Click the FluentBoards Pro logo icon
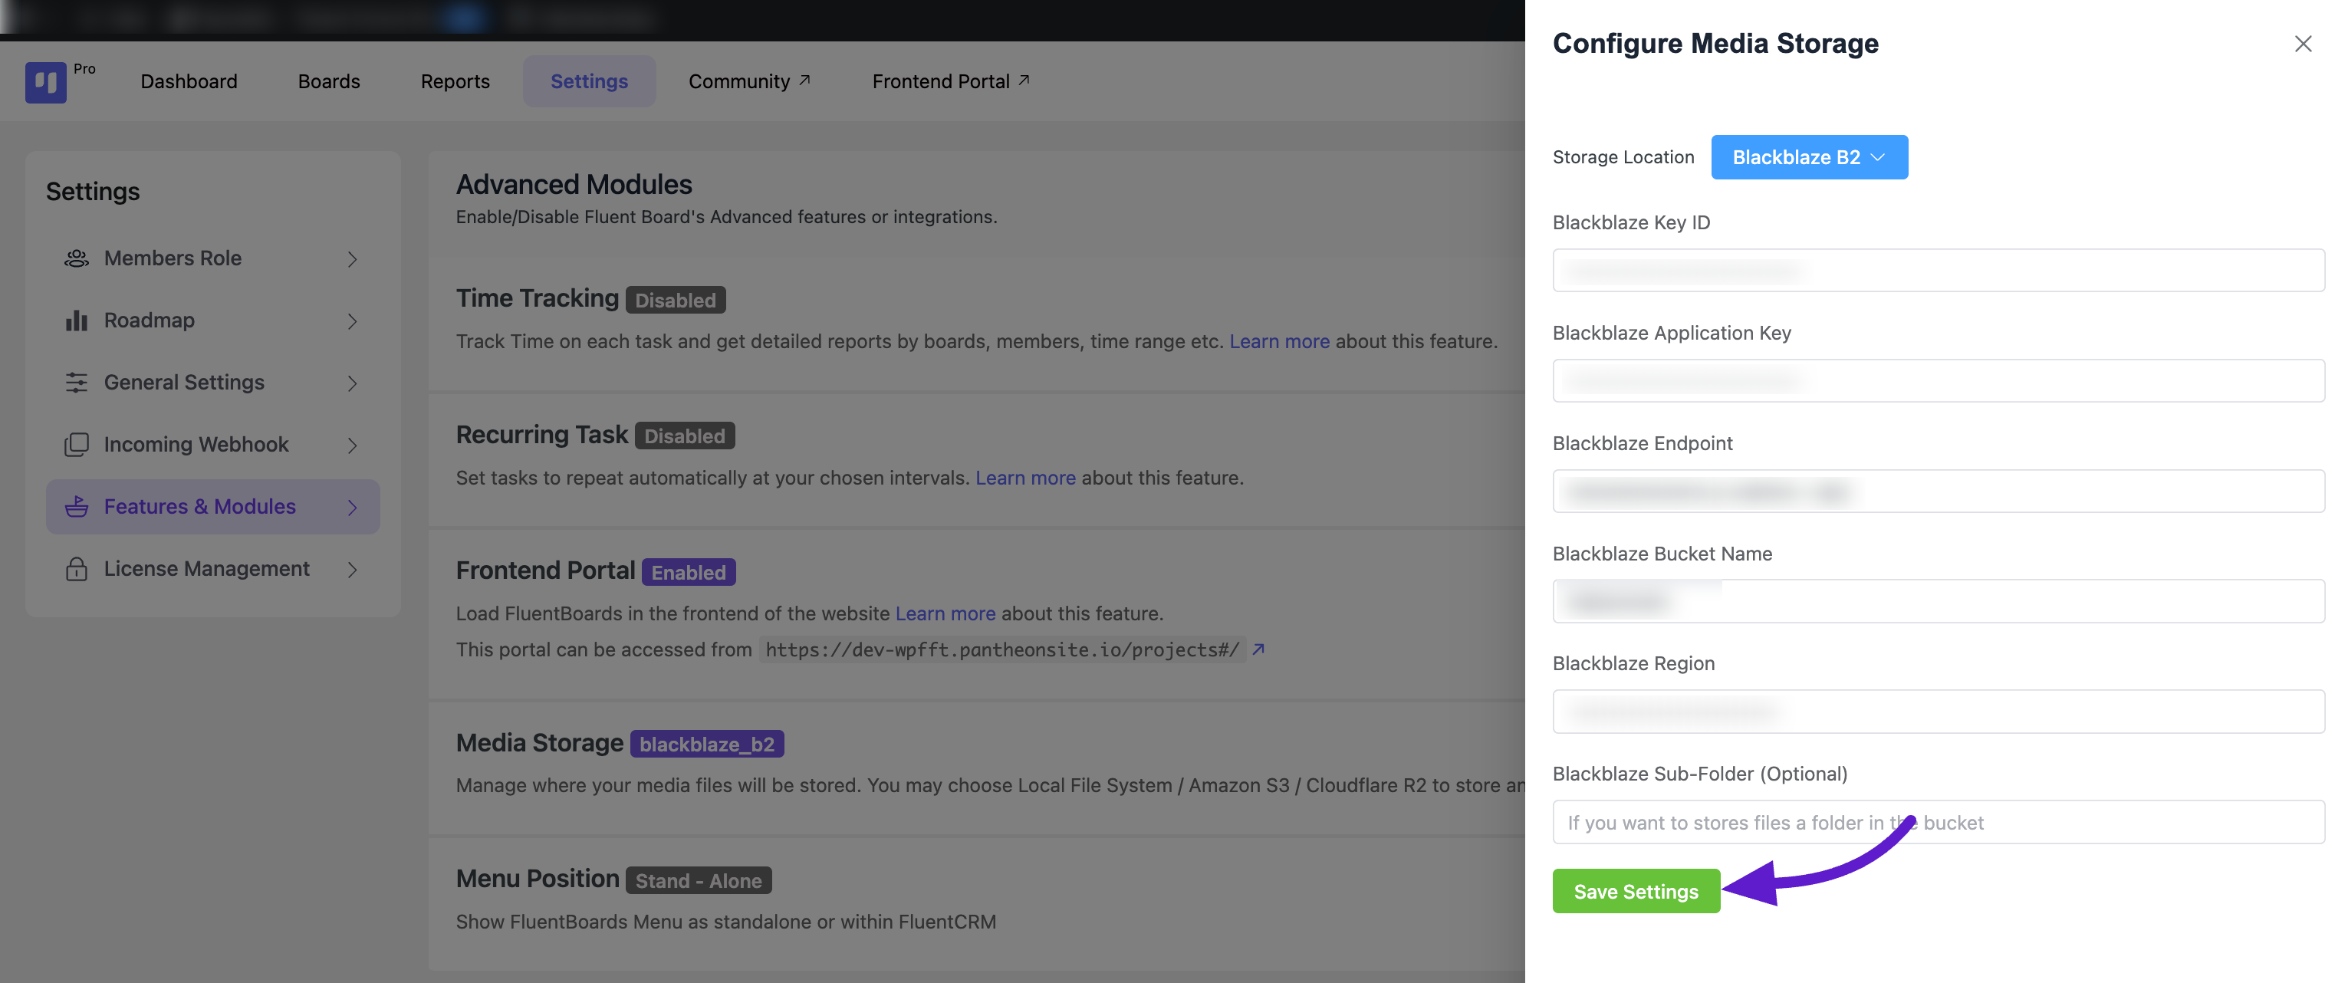 45,82
